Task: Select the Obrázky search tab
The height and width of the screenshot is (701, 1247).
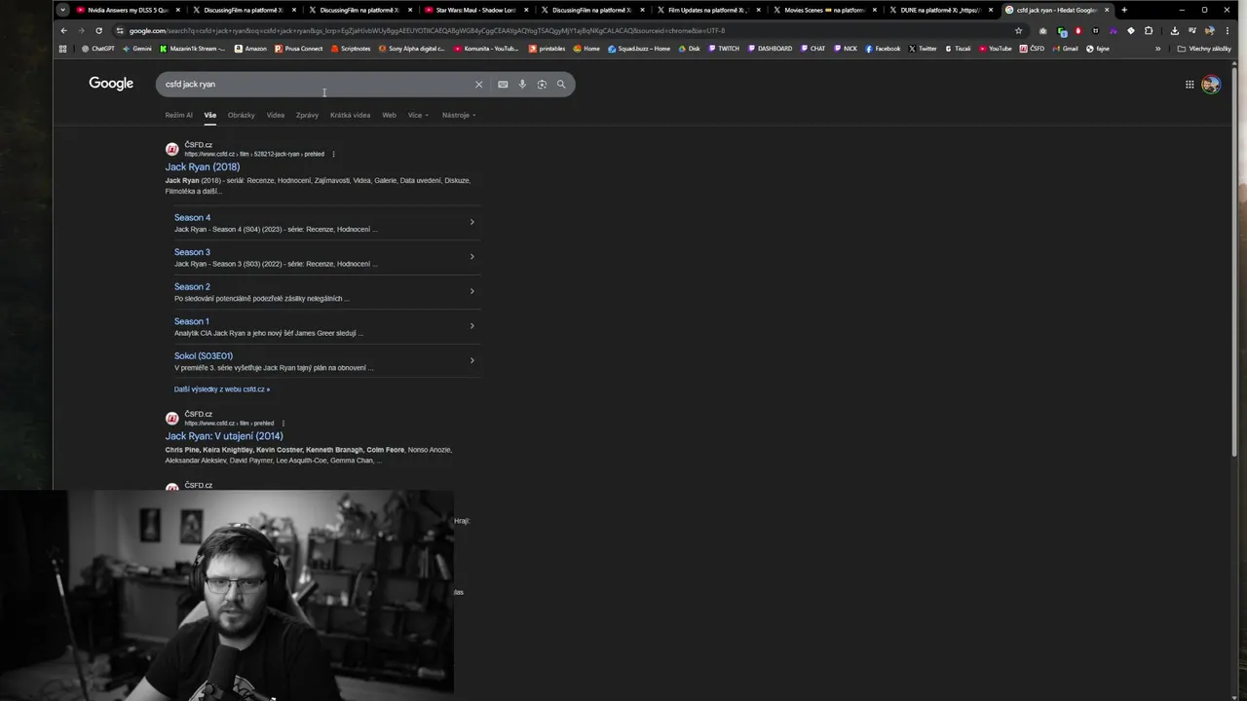Action: click(241, 115)
